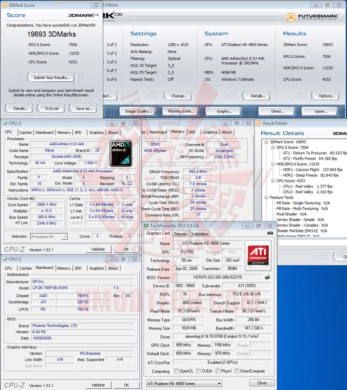Screen dimensions: 347x390
Task: Click the bottom CPU-Z Mainboard window title icon
Action: click(5, 259)
